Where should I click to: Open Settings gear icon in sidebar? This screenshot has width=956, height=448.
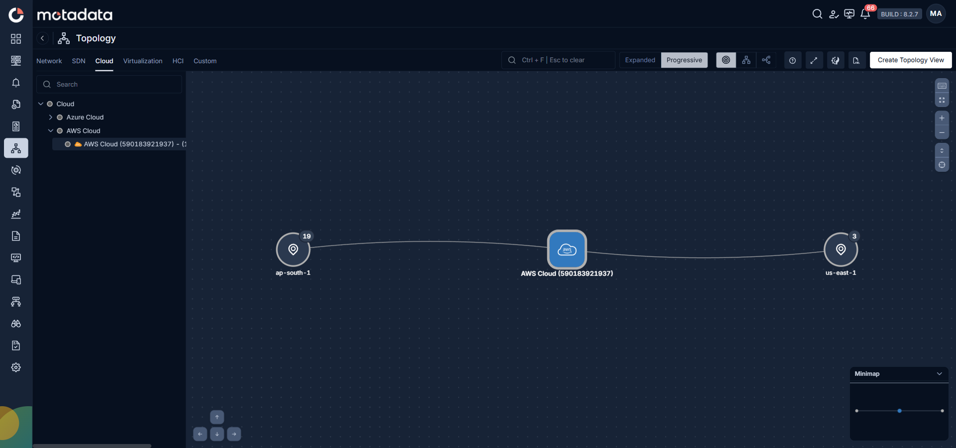16,367
